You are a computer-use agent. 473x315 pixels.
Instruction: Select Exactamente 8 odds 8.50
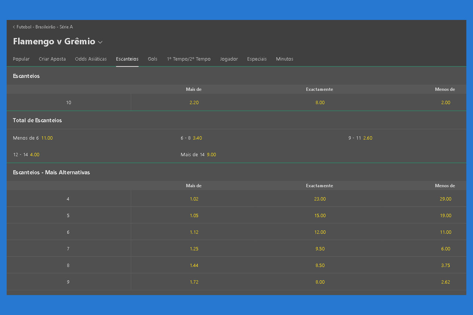[320, 266]
